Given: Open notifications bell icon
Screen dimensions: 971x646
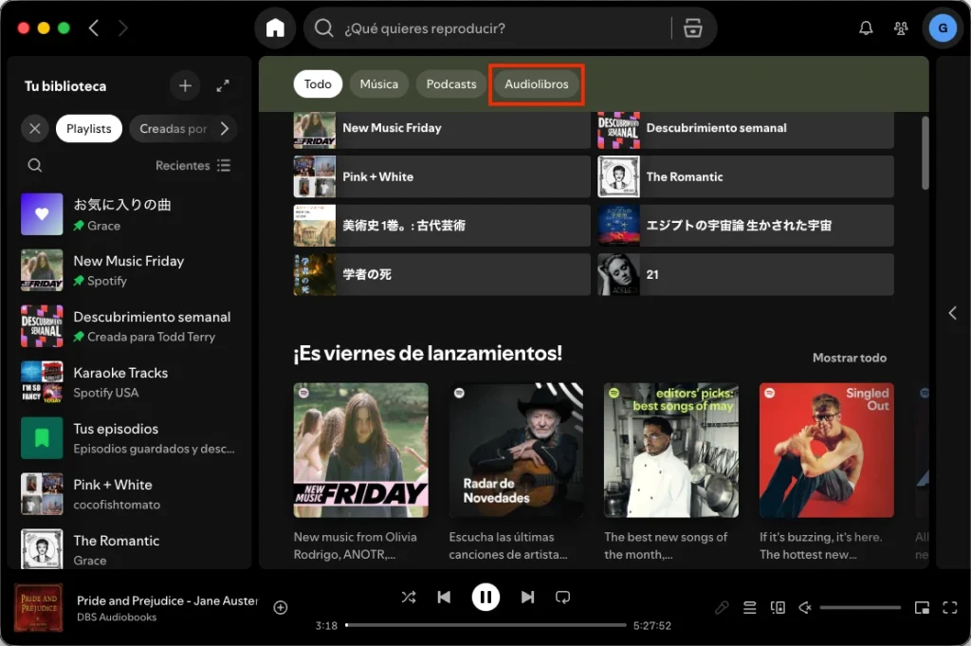Looking at the screenshot, I should [866, 28].
